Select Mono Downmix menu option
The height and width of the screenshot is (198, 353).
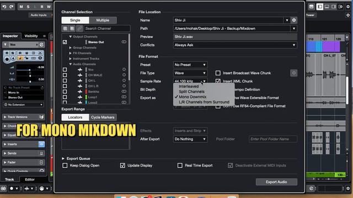[x=192, y=97]
